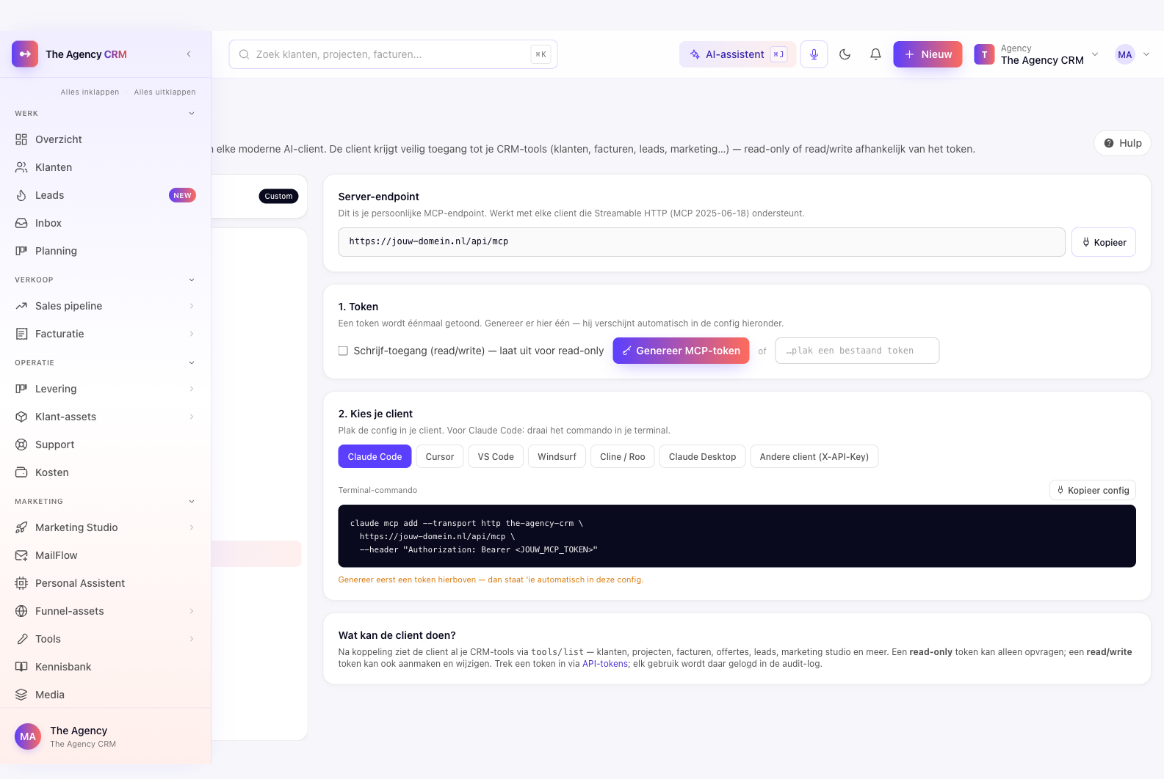Click The Agency CRM logo icon
Image resolution: width=1164 pixels, height=779 pixels.
coord(25,54)
